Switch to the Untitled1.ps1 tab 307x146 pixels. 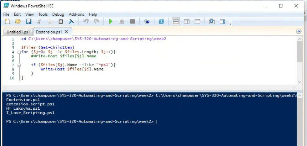click(18, 32)
